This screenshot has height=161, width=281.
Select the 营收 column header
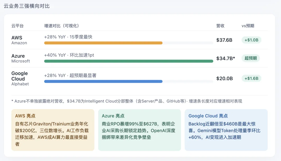point(220,26)
